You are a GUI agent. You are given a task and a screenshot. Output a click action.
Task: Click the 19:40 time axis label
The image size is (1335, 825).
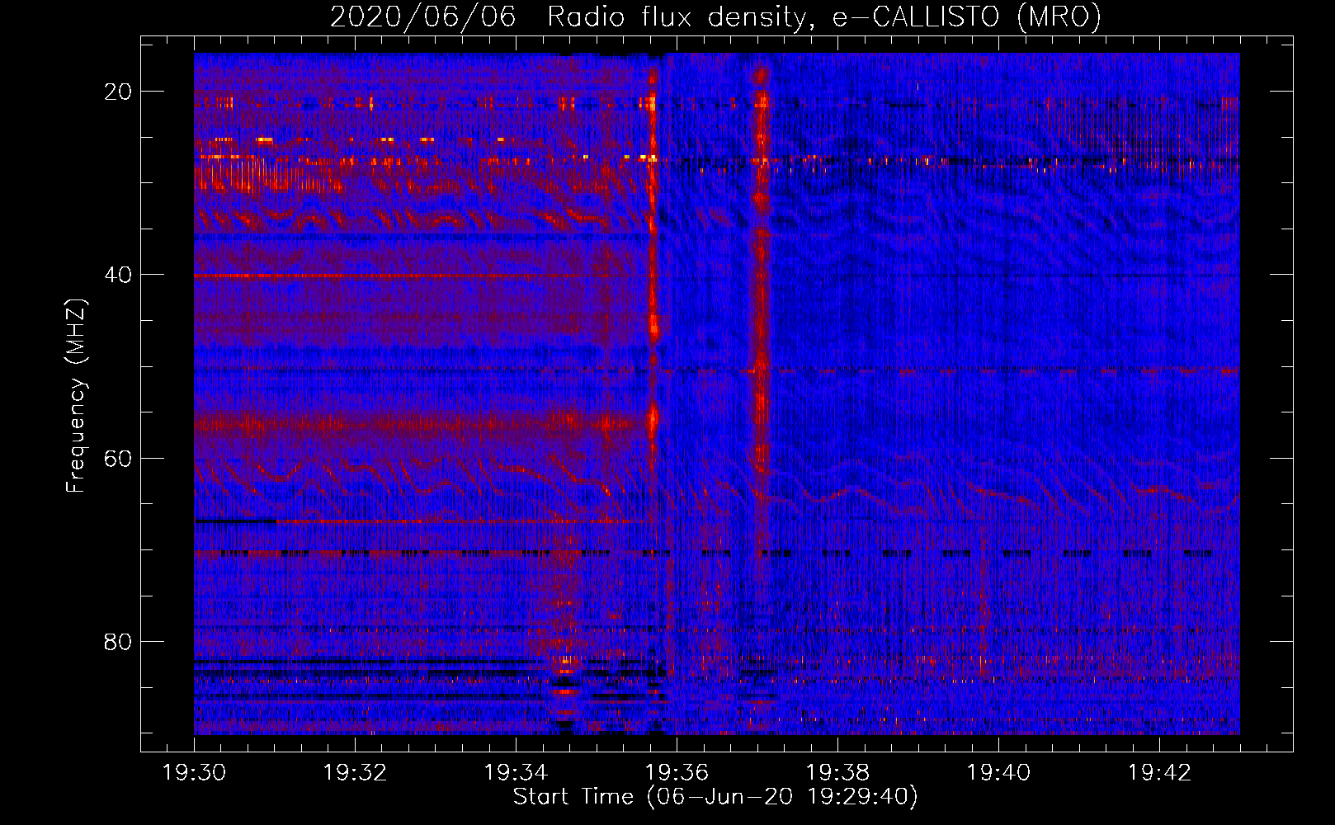(998, 773)
